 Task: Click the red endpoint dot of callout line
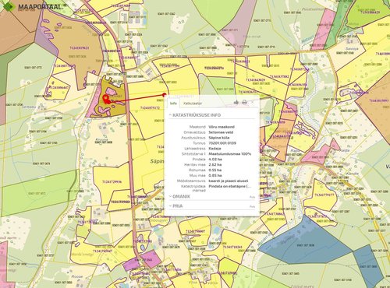point(164,95)
